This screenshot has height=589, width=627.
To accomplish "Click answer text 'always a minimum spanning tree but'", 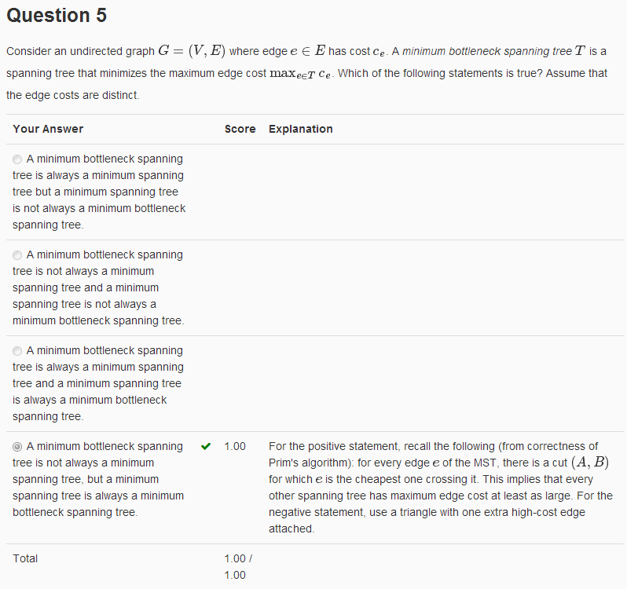I will tap(99, 192).
